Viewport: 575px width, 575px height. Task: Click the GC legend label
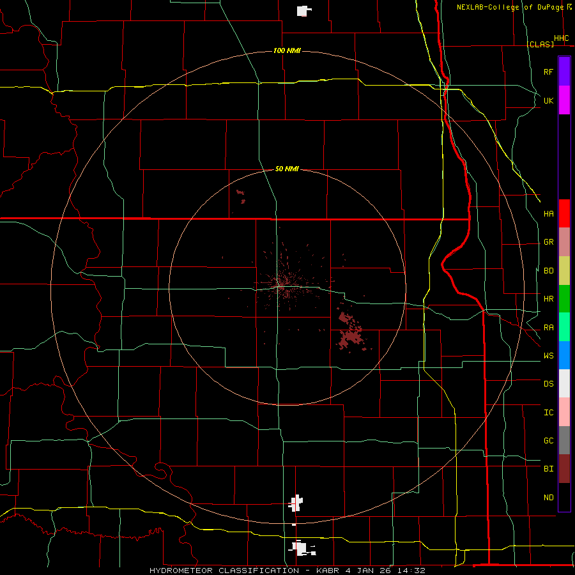tap(548, 440)
